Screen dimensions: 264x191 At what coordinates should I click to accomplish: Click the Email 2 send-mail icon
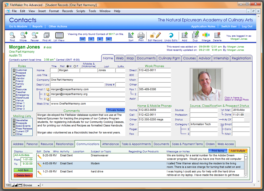click(48, 94)
